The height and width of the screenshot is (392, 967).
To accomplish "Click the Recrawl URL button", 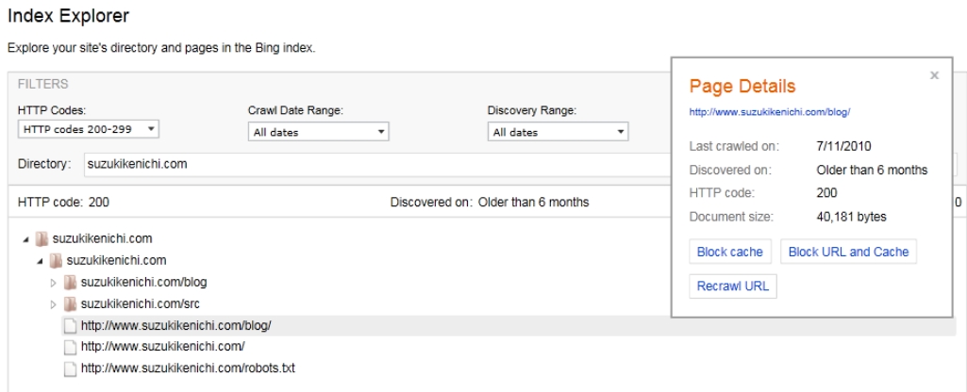I will pos(733,286).
